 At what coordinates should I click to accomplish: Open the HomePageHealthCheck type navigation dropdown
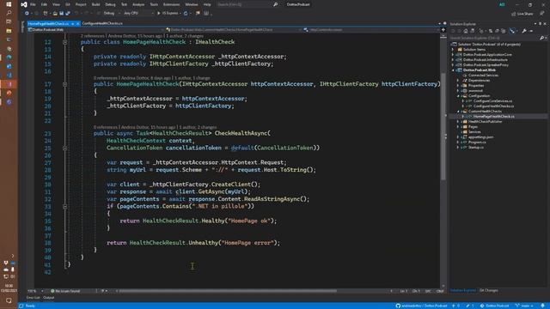pyautogui.click(x=233, y=30)
